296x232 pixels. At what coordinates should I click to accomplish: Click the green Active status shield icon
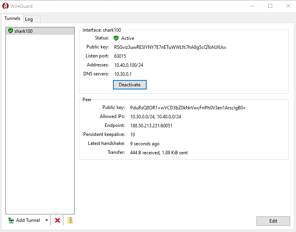(x=116, y=38)
